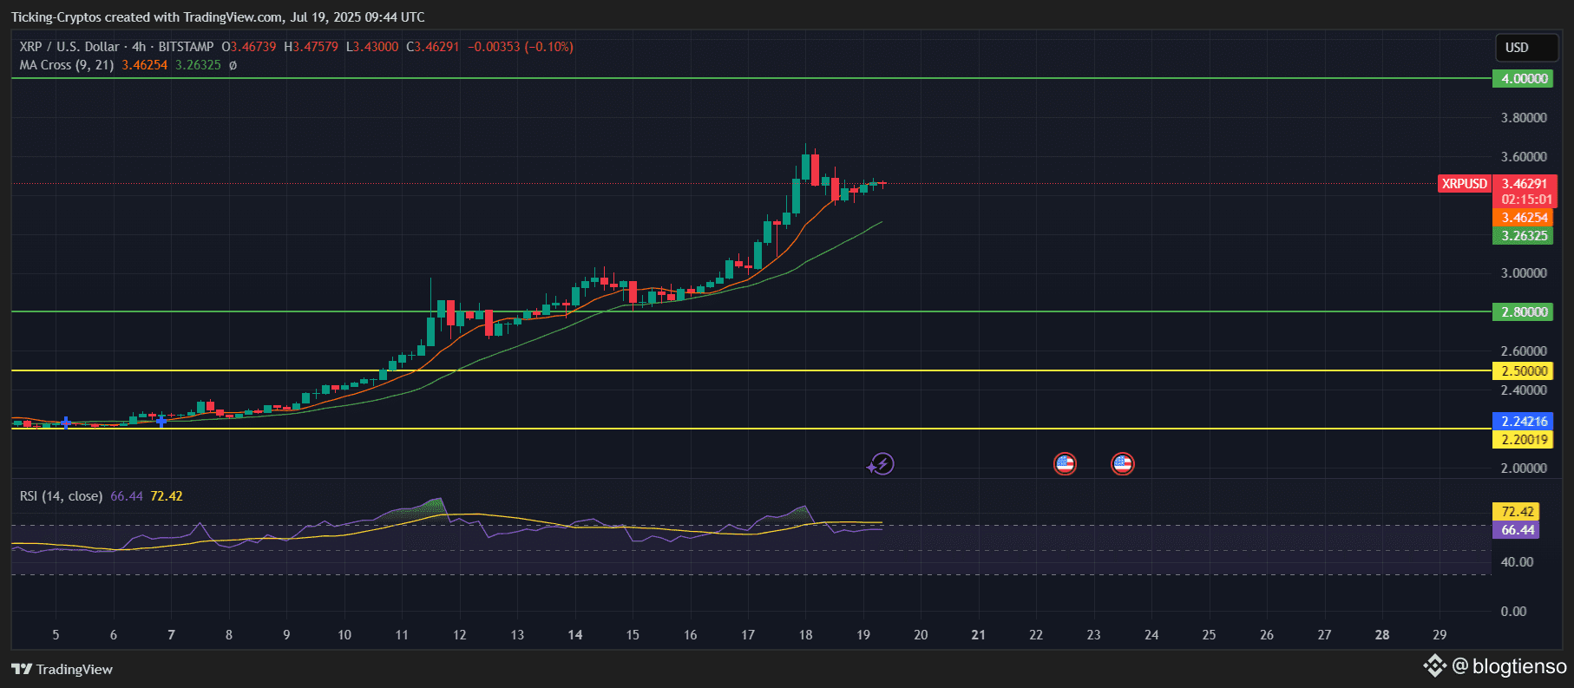Click date 18 on the time axis
This screenshot has width=1574, height=688.
[806, 635]
